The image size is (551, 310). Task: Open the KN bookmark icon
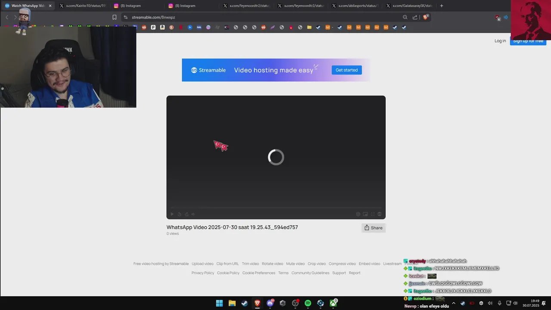[226, 27]
